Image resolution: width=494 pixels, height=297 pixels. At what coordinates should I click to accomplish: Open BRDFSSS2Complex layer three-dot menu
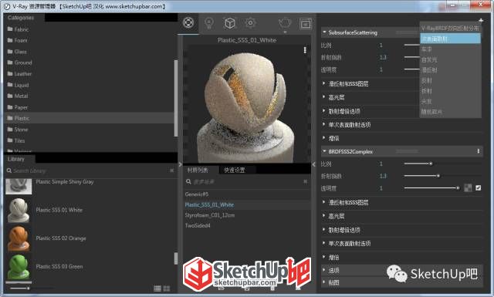pos(479,151)
